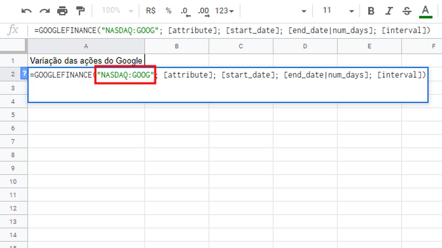Click the select-all corner box
The height and width of the screenshot is (248, 442).
click(13, 46)
